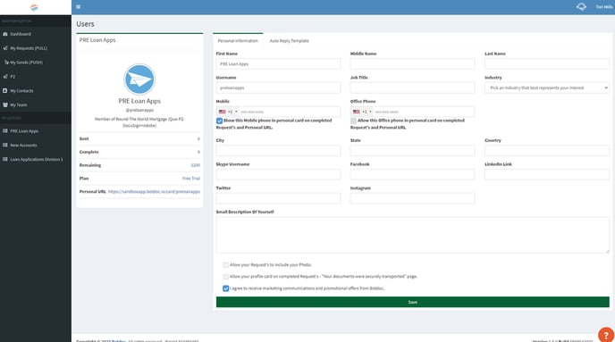Click My Requests (PULL) sidebar icon
Screen dimensions: 615x342
coord(5,48)
